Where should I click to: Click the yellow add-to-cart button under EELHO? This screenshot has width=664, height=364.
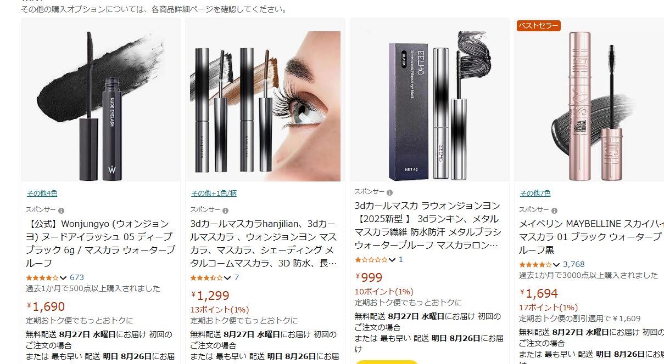point(387,362)
